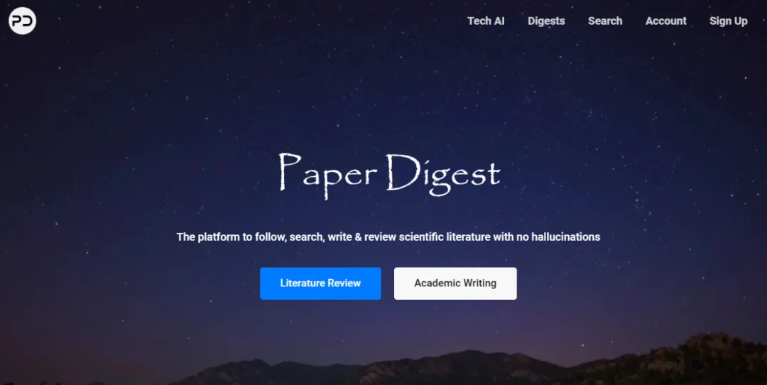Image resolution: width=767 pixels, height=385 pixels.
Task: Open the Account menu
Action: 665,21
